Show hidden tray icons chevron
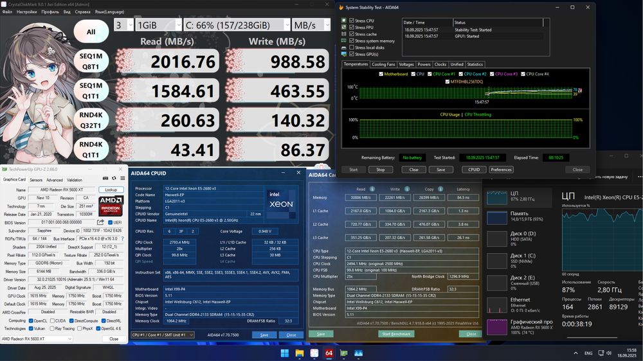The height and width of the screenshot is (361, 643). click(575, 353)
